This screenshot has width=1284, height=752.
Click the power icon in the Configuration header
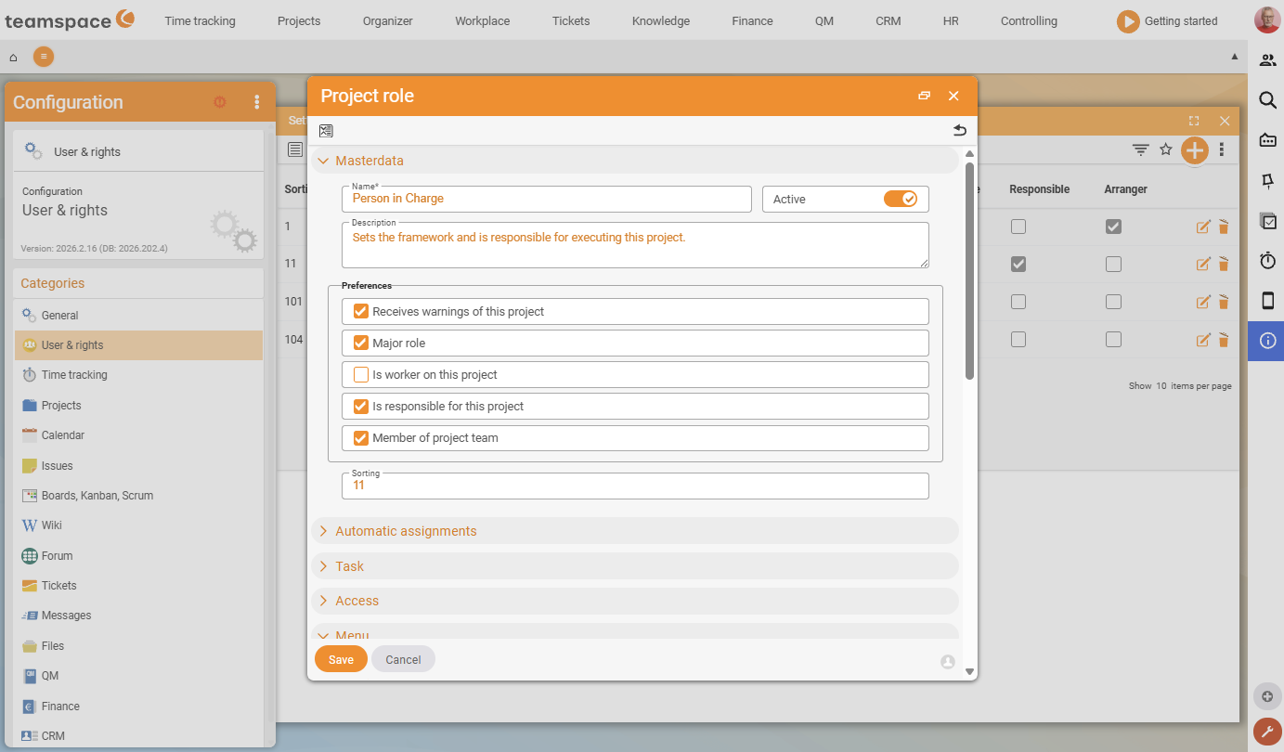pyautogui.click(x=220, y=102)
